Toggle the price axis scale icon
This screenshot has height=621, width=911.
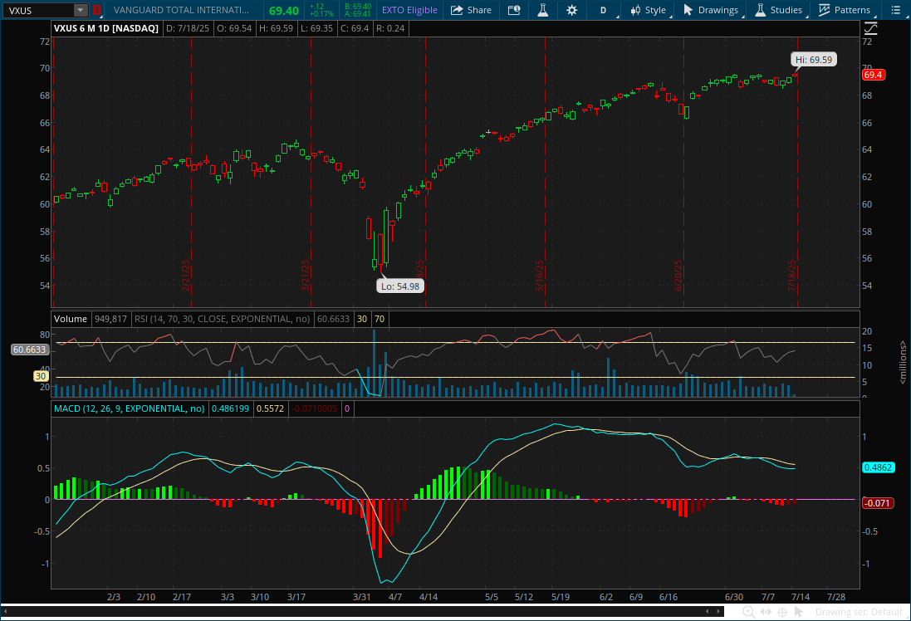(870, 28)
